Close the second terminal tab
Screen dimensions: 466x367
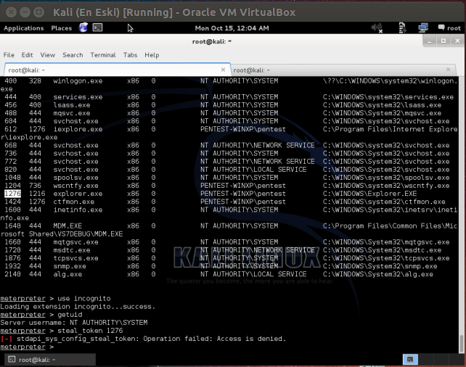(x=448, y=70)
